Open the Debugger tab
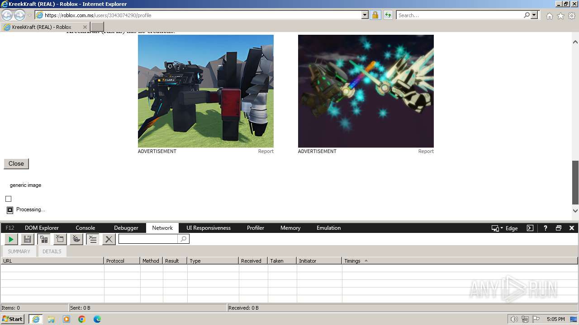The image size is (579, 325). pos(126,228)
